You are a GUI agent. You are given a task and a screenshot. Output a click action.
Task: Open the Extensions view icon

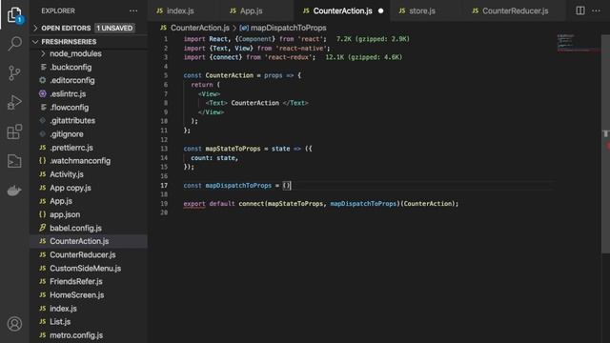15,131
